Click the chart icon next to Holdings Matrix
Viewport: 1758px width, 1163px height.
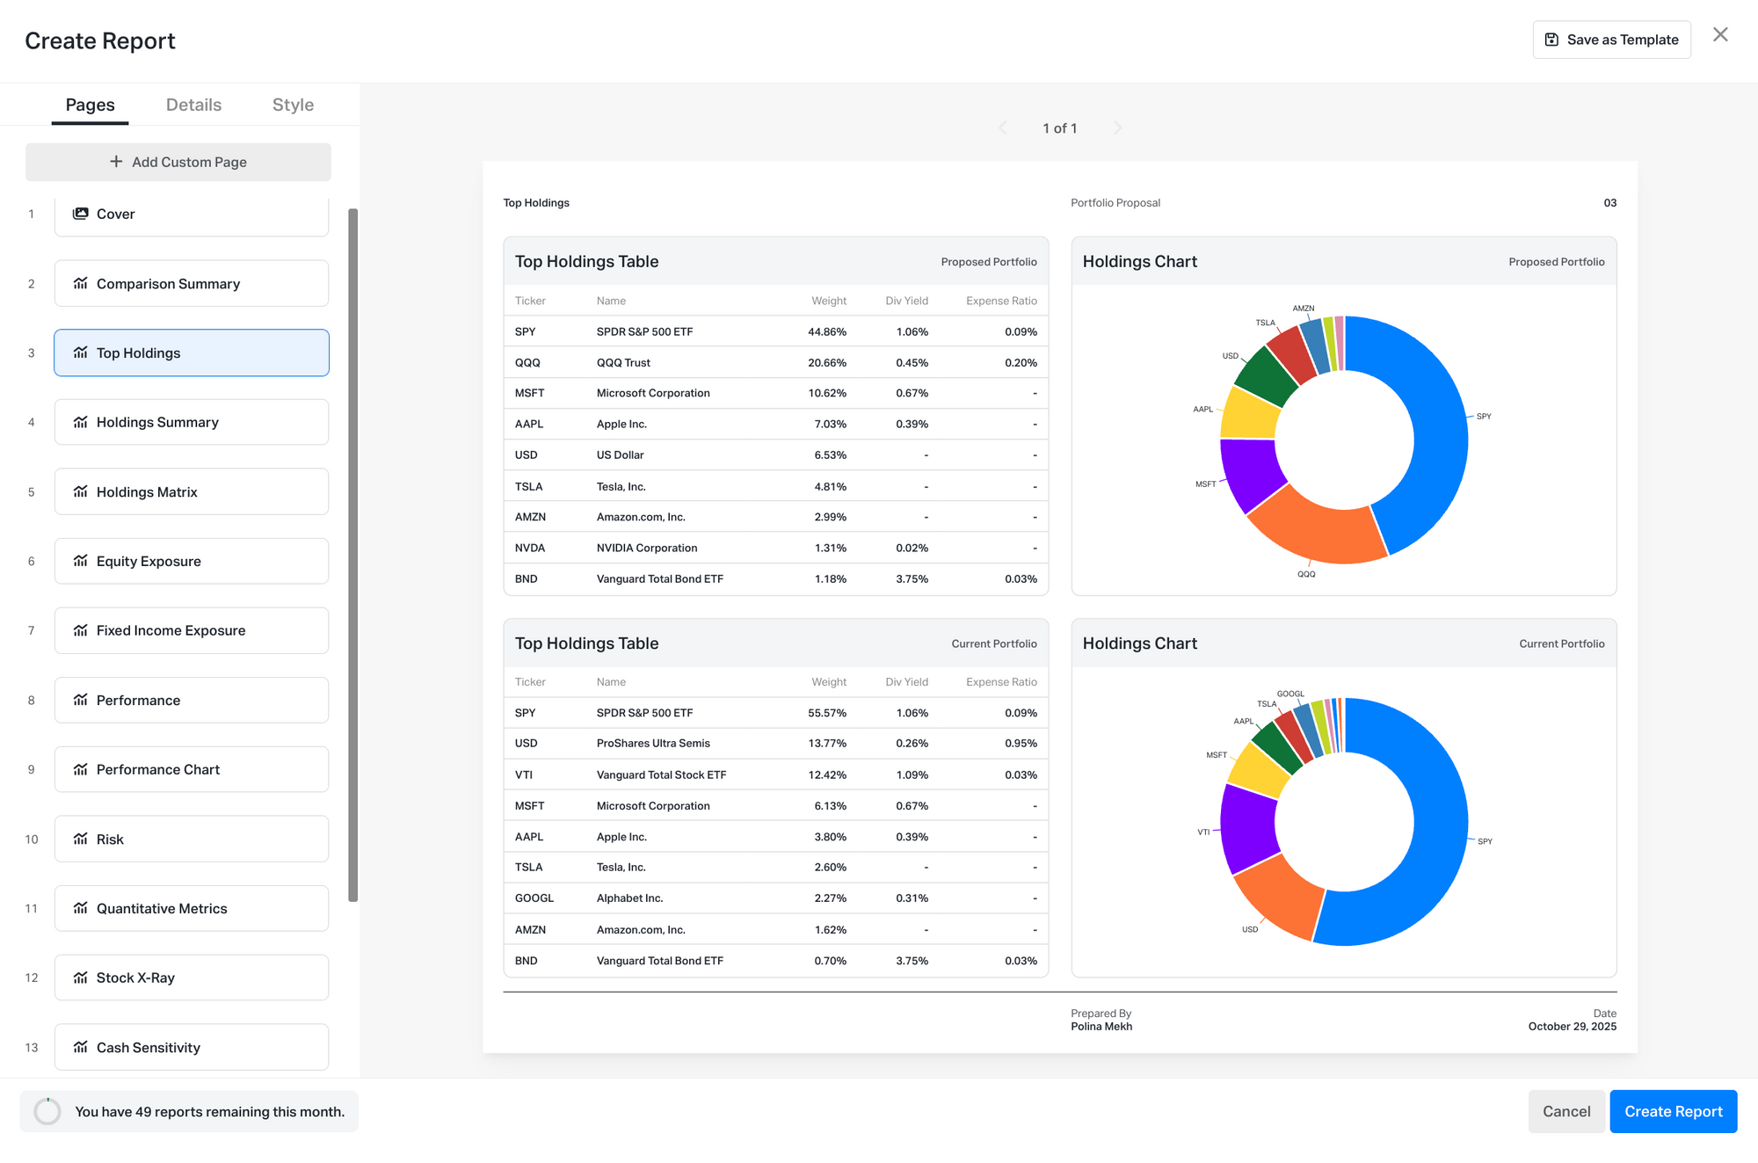(80, 491)
